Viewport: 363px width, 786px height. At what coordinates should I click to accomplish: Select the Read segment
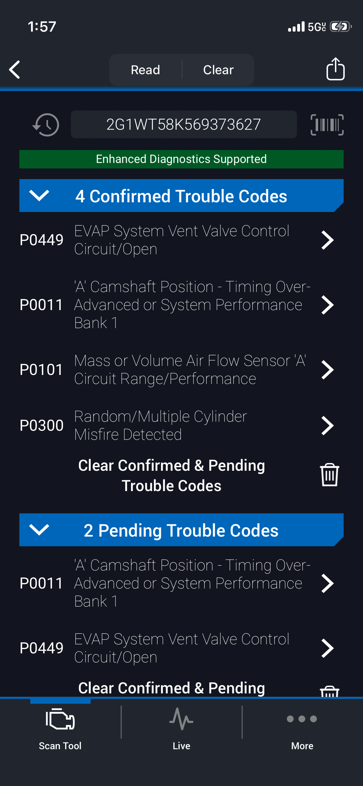pyautogui.click(x=146, y=70)
